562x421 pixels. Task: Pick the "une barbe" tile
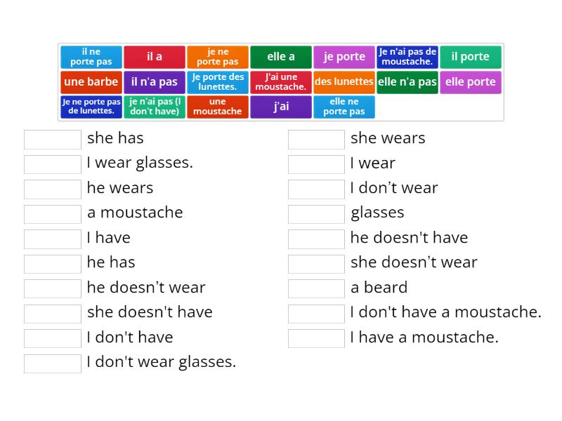pos(90,82)
